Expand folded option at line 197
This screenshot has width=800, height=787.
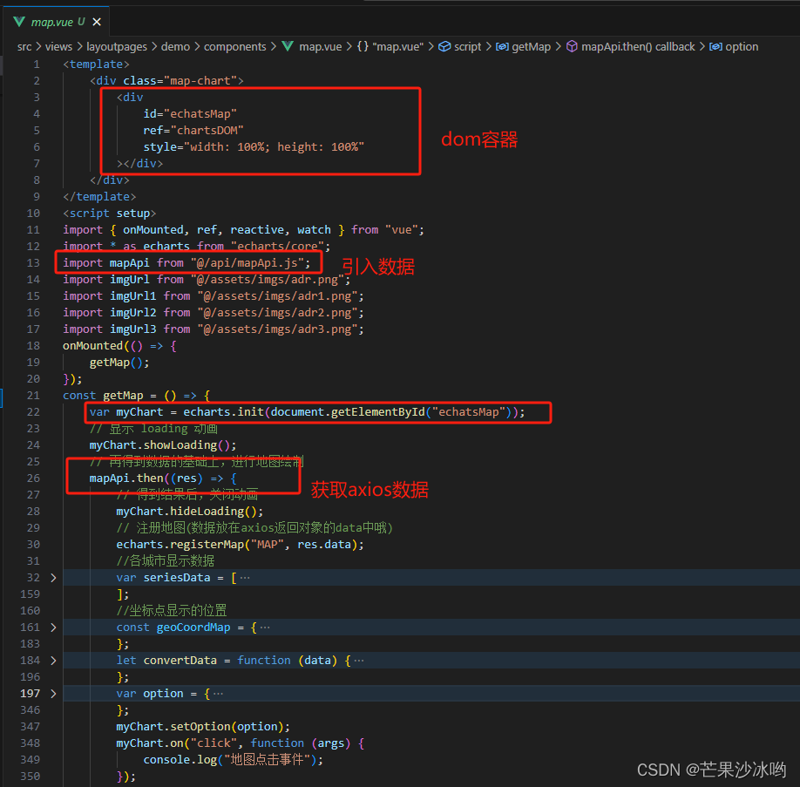click(x=53, y=694)
